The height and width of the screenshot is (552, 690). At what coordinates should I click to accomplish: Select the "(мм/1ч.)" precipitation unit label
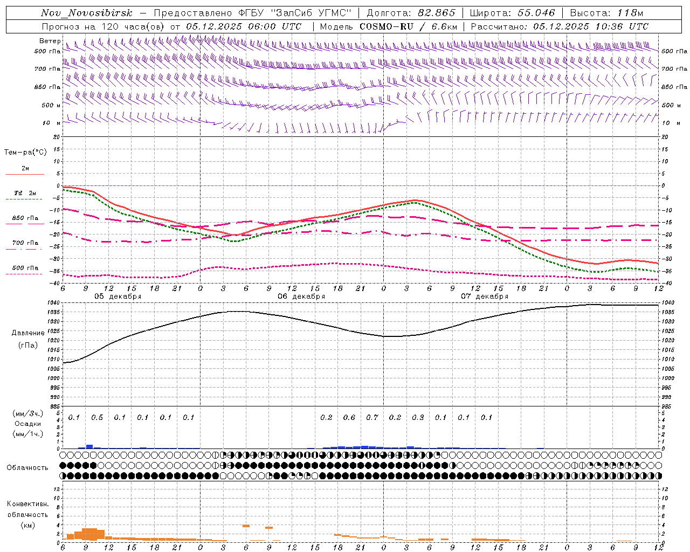click(28, 434)
